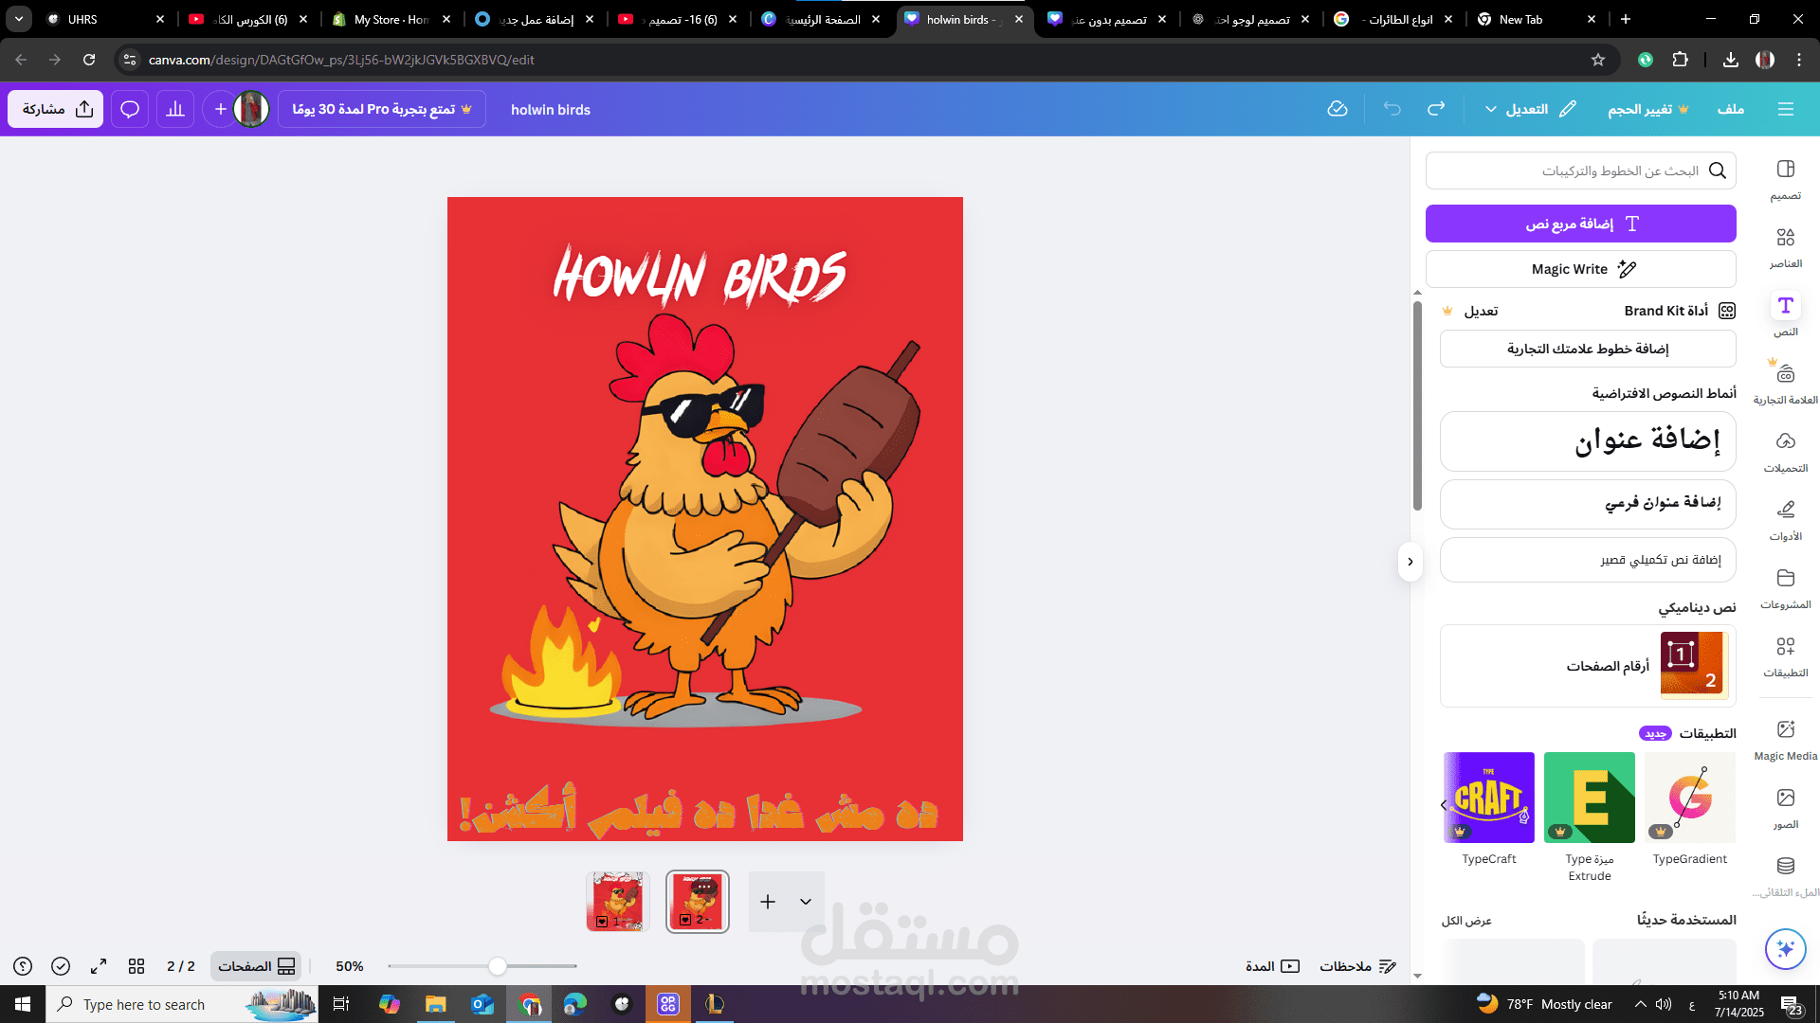Open the Apps panel in the sidebar

point(1786,656)
